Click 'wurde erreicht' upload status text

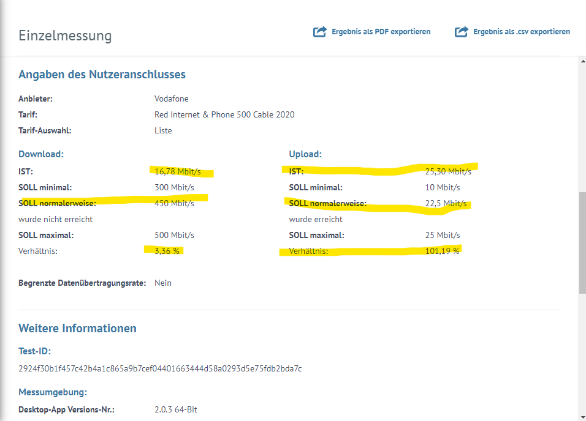click(316, 220)
